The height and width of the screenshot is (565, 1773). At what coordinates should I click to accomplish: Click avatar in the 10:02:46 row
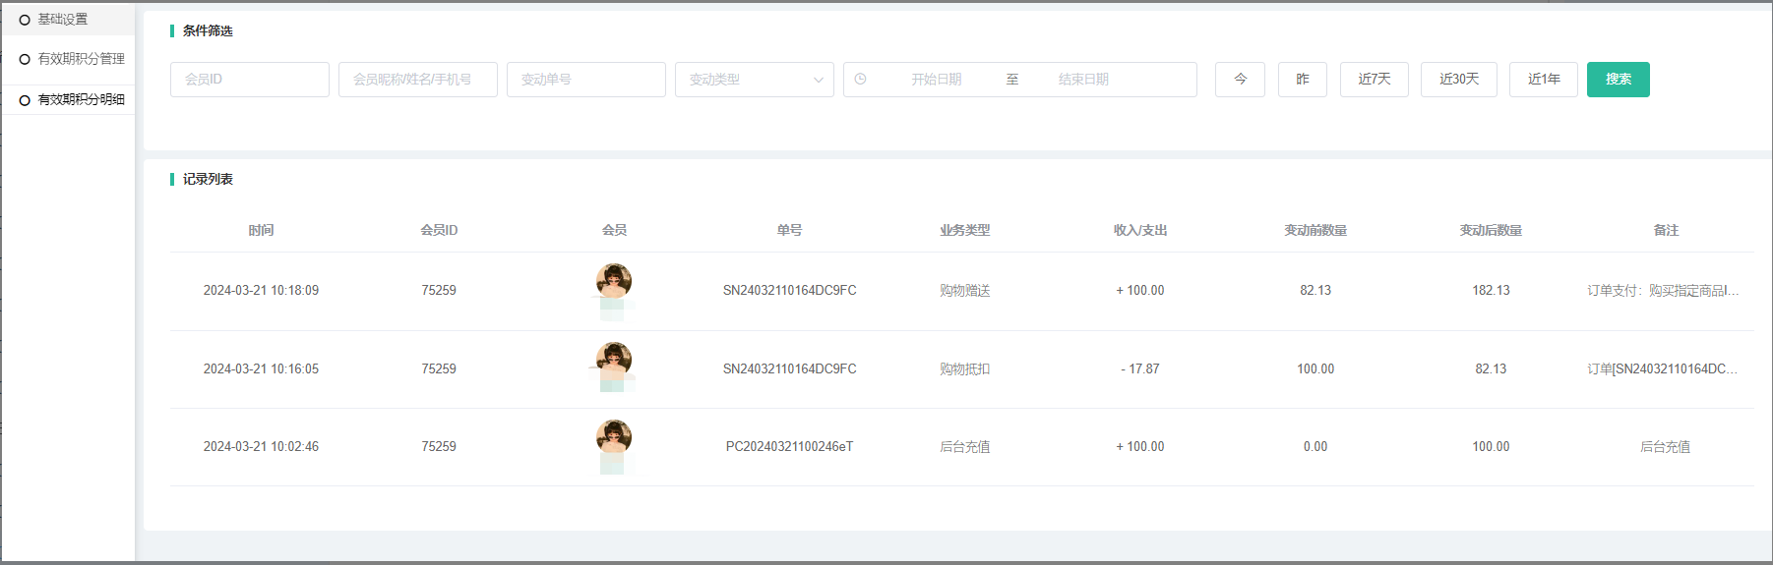click(x=614, y=437)
